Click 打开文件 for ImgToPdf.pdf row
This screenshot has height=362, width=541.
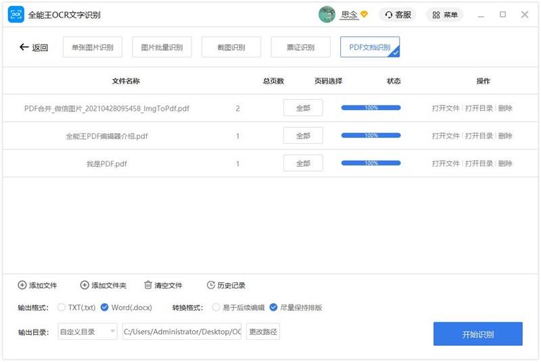[x=446, y=108]
